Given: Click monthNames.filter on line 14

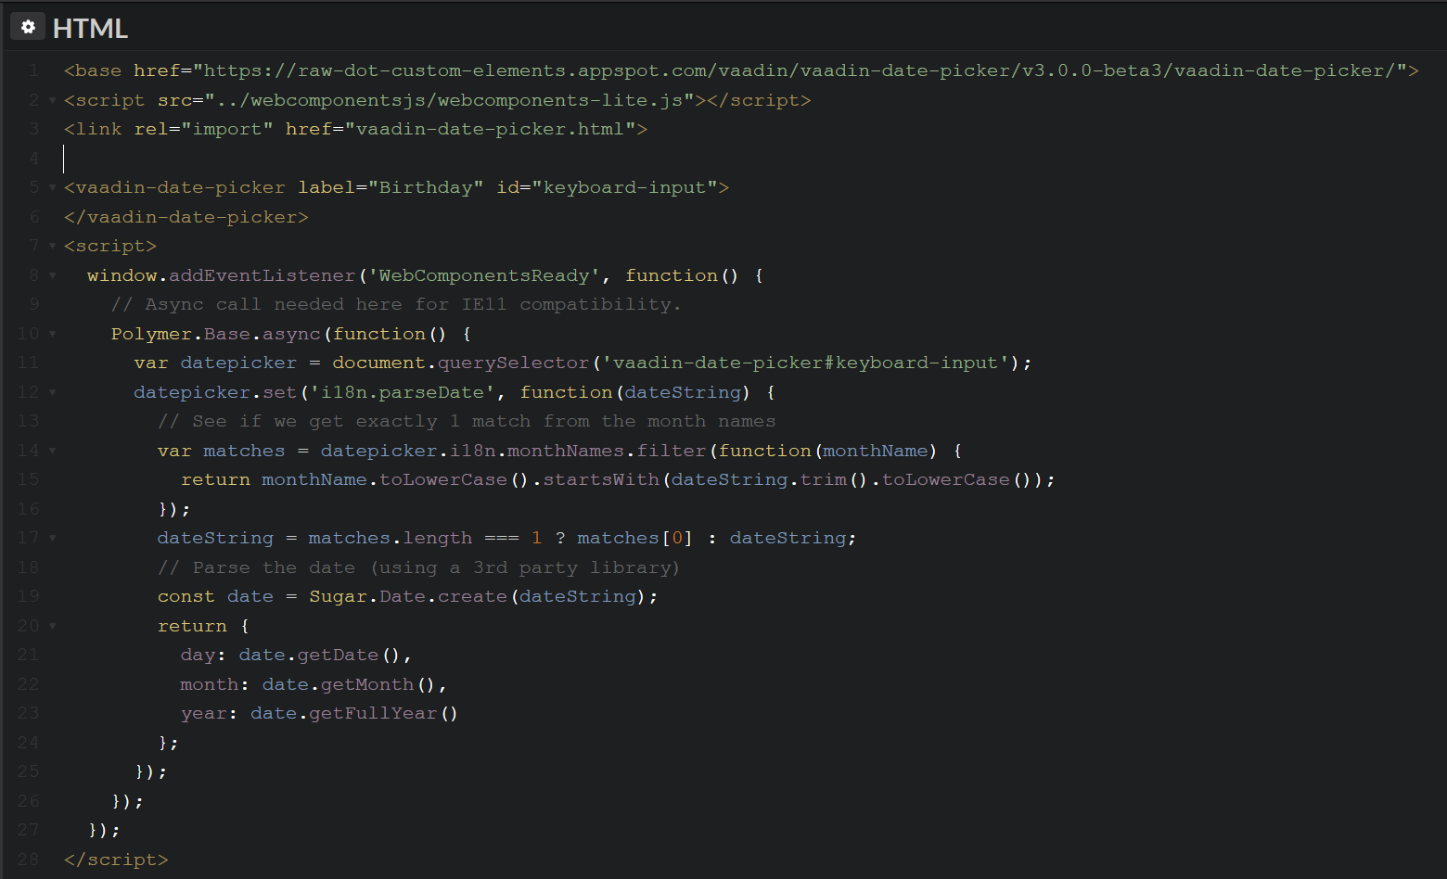Looking at the screenshot, I should 607,451.
